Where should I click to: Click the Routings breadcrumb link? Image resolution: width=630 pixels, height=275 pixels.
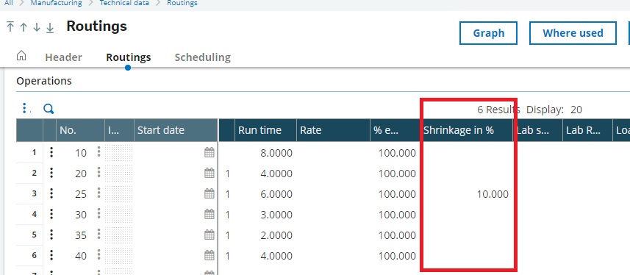coord(182,3)
